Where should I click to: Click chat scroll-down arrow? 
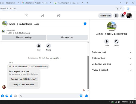tap(88, 90)
